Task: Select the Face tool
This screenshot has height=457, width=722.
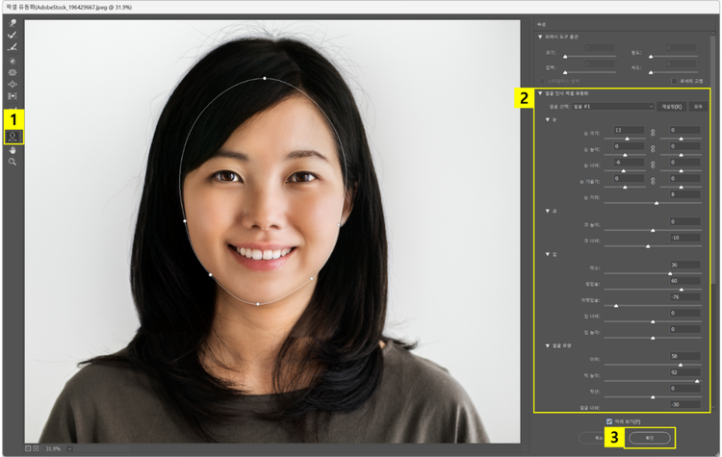Action: click(x=13, y=137)
